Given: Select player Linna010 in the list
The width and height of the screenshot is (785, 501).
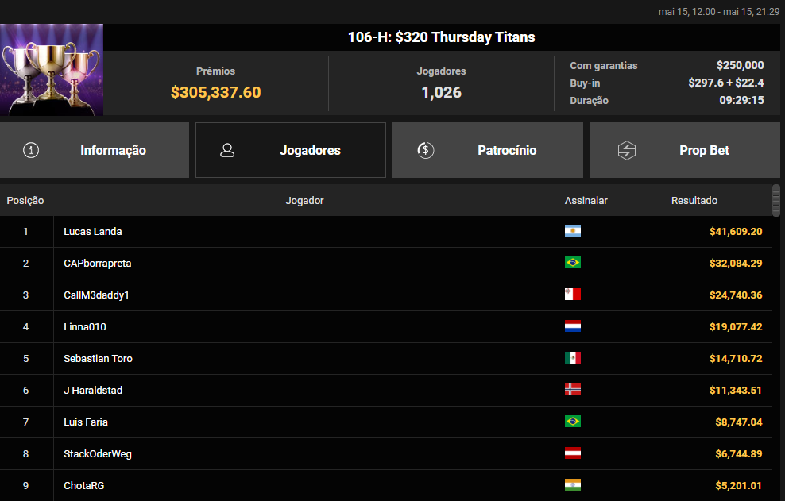Looking at the screenshot, I should coord(85,326).
